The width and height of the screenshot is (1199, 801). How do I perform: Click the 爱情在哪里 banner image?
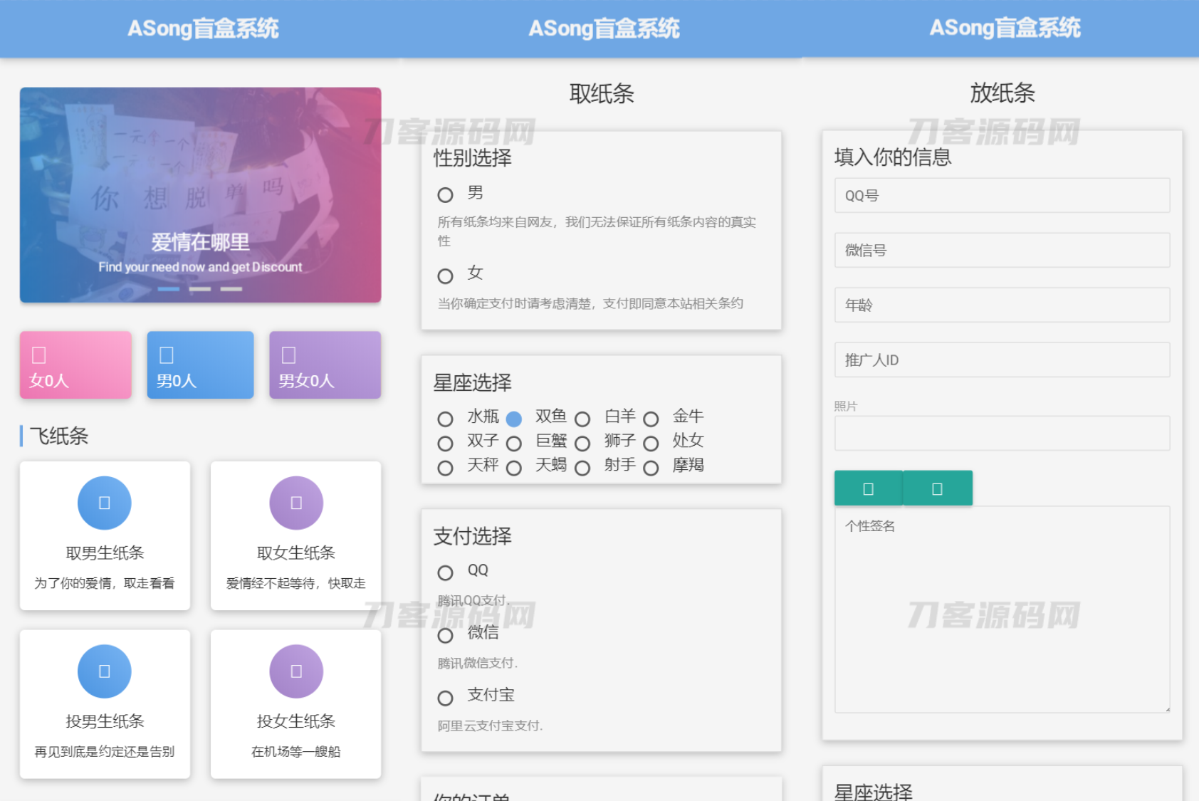click(200, 194)
